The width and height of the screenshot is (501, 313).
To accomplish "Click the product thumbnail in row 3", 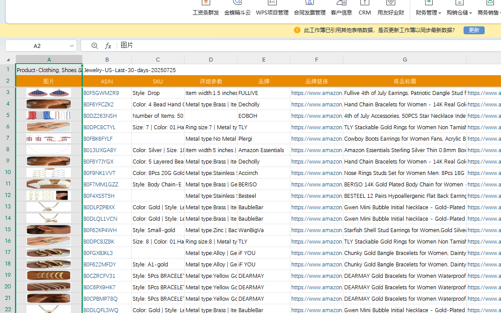I will coord(48,93).
